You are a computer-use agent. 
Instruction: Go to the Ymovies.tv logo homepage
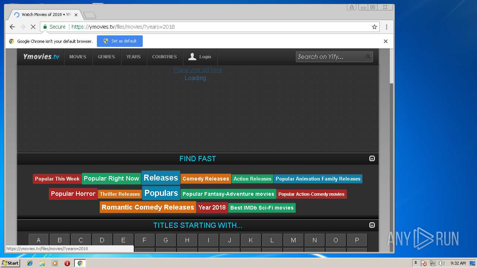click(x=41, y=57)
